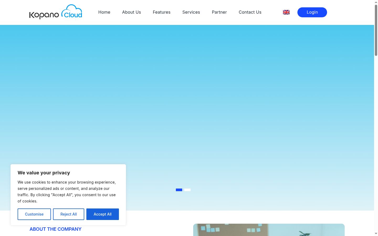378x236 pixels.
Task: Open the About Us page
Action: pyautogui.click(x=132, y=12)
